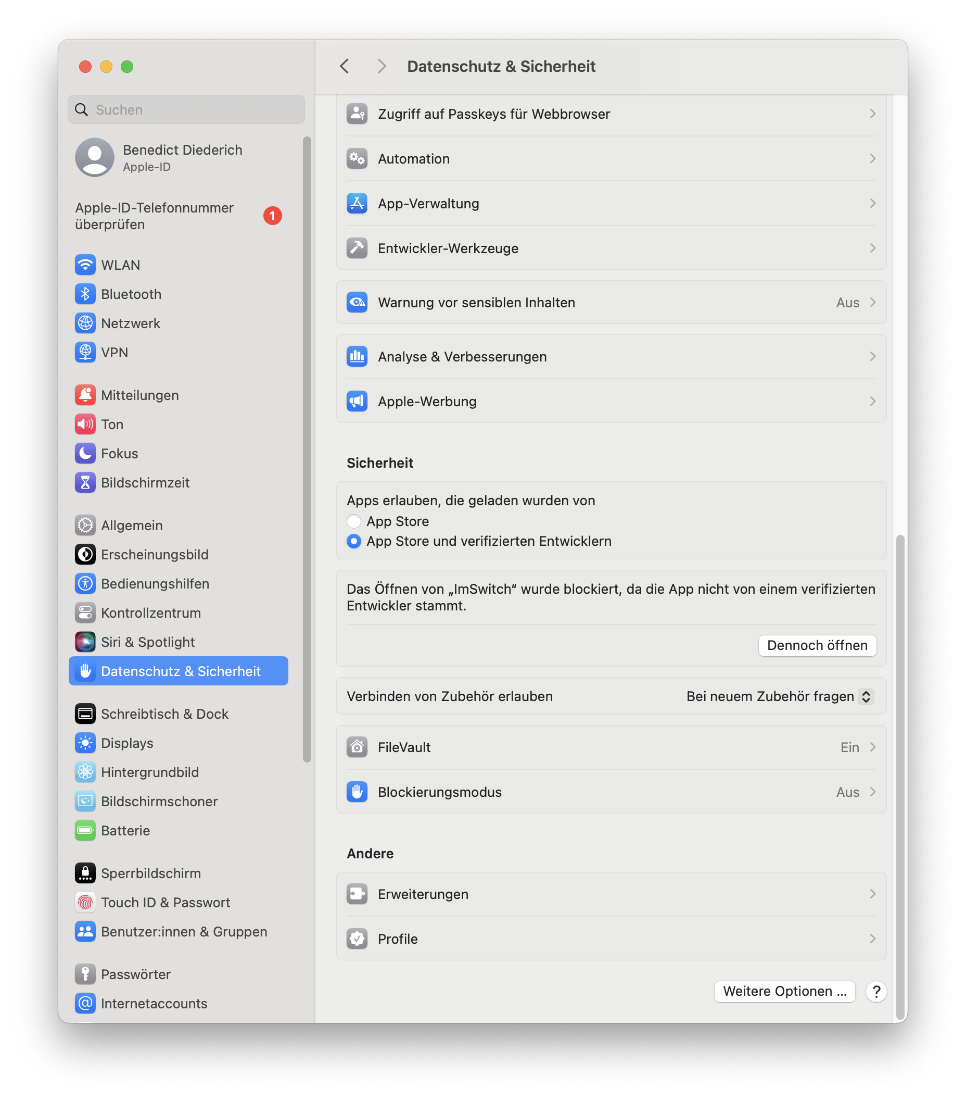
Task: Select App Store und verifizierten Entwicklern option
Action: tap(354, 541)
